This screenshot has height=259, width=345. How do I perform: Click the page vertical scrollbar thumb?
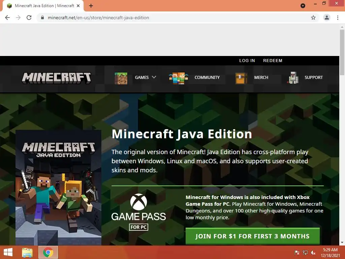(x=342, y=52)
